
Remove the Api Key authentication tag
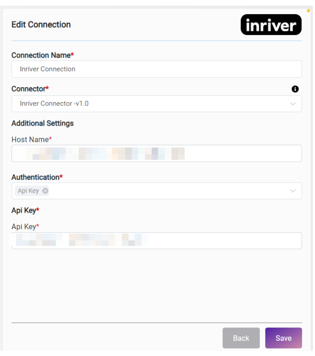pyautogui.click(x=45, y=191)
